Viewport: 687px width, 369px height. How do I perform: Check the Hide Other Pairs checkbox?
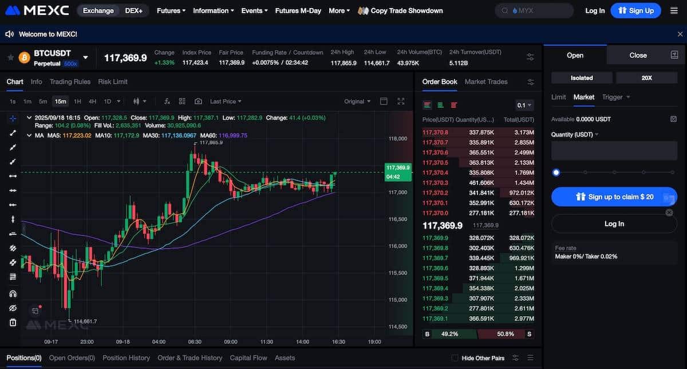pos(455,358)
